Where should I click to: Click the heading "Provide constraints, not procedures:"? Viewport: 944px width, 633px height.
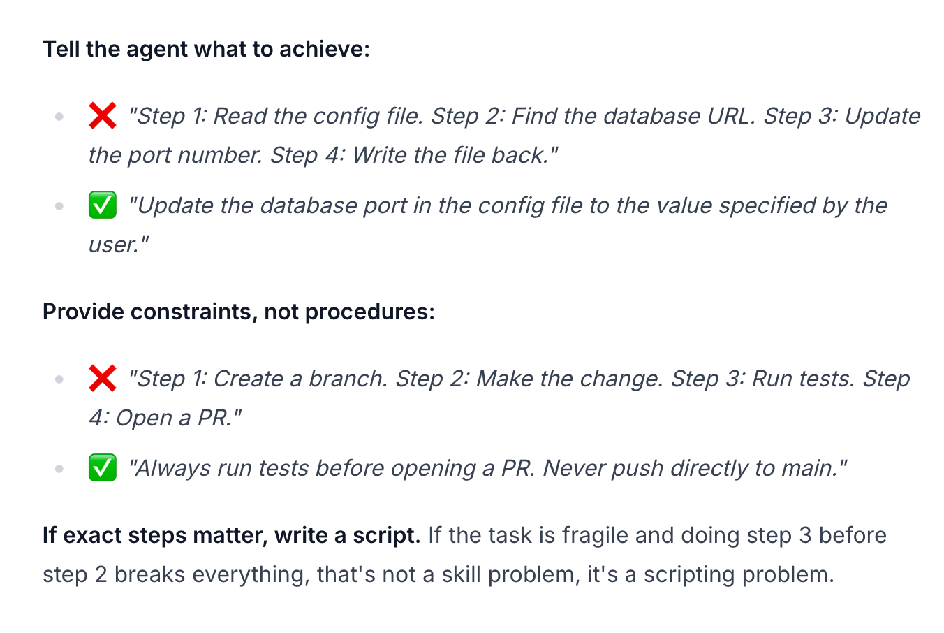(x=238, y=312)
